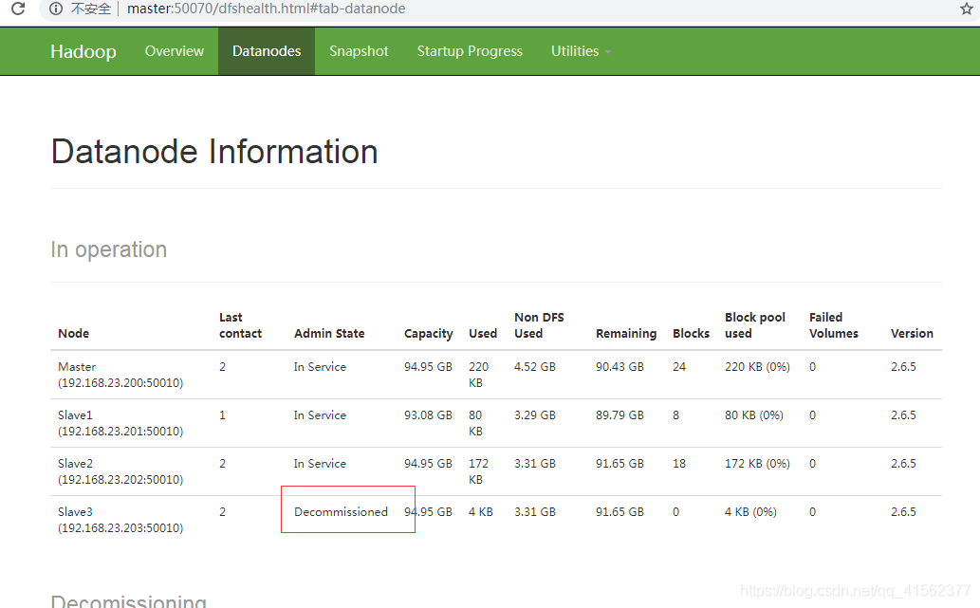Click In Service state in Master row
Screen dimensions: 980x608
pyautogui.click(x=320, y=367)
